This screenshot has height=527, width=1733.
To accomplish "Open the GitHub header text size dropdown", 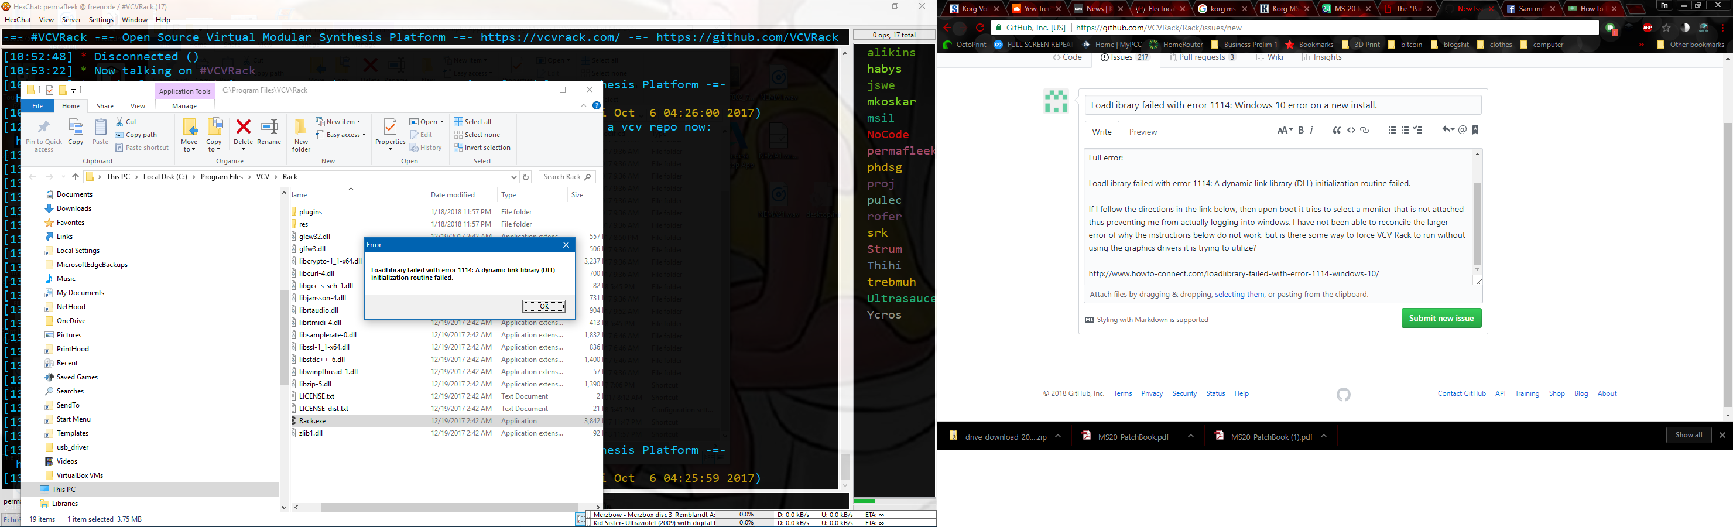I will 1285,131.
